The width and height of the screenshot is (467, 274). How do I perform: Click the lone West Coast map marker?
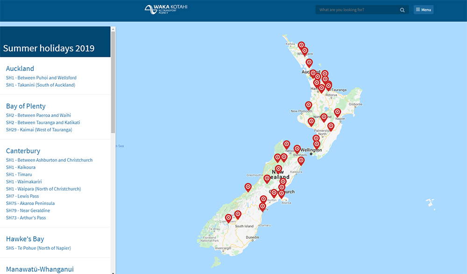pos(248,187)
